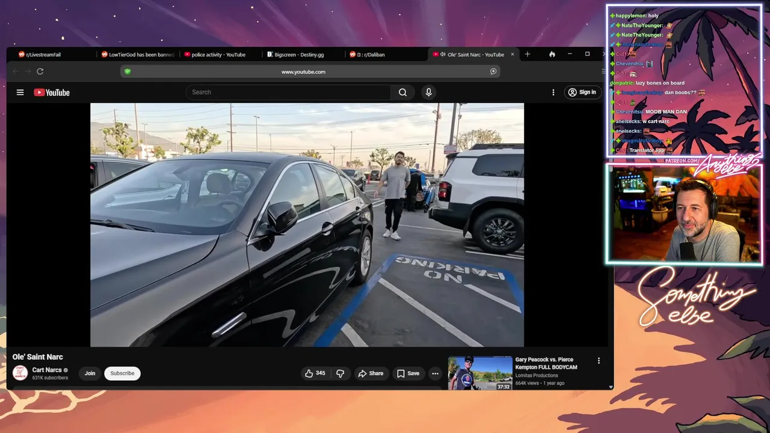Focus the YouTube Search input field
The image size is (770, 433).
click(289, 92)
